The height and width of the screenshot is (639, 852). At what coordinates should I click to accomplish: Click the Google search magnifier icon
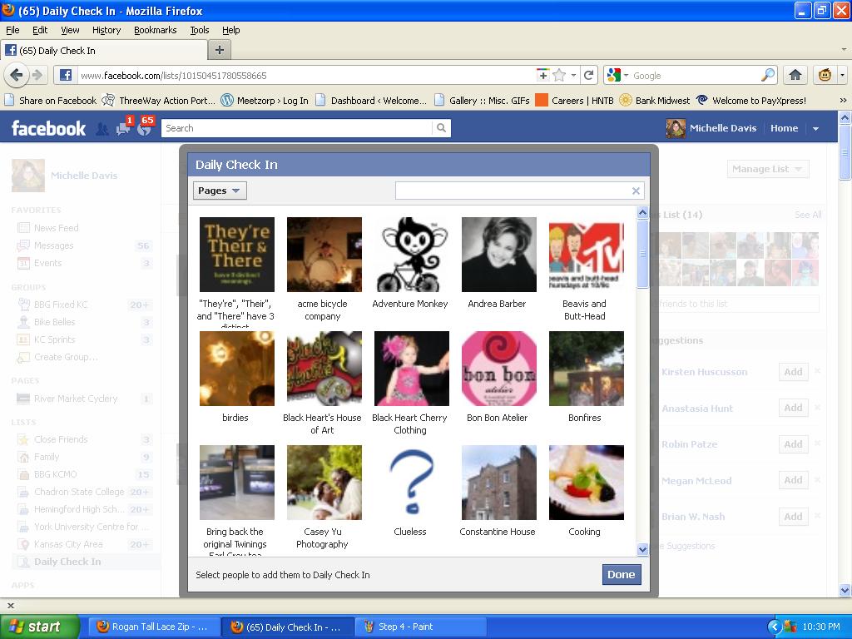(767, 75)
